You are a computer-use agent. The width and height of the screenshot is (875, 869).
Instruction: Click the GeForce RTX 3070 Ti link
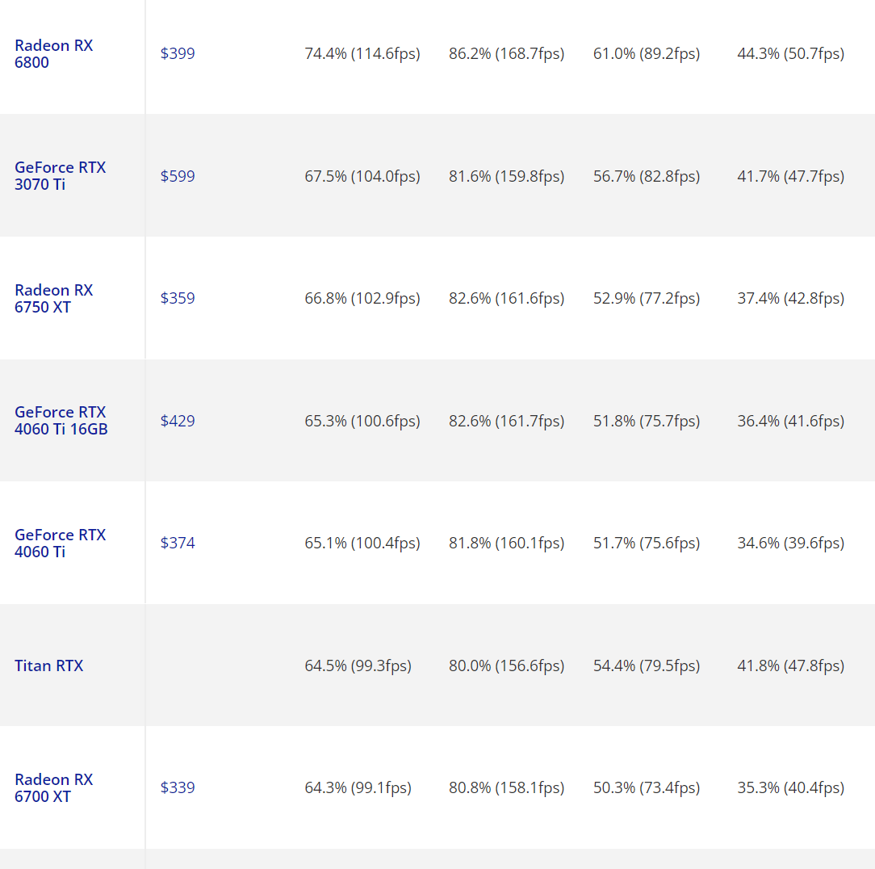click(x=60, y=176)
